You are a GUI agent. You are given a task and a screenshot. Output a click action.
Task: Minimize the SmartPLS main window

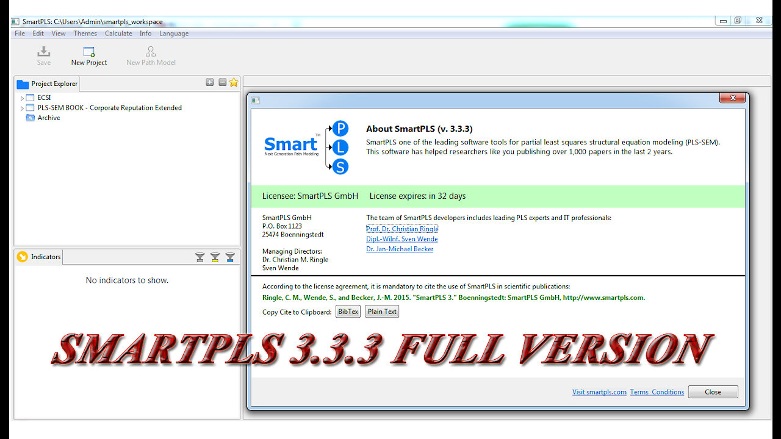pyautogui.click(x=723, y=21)
